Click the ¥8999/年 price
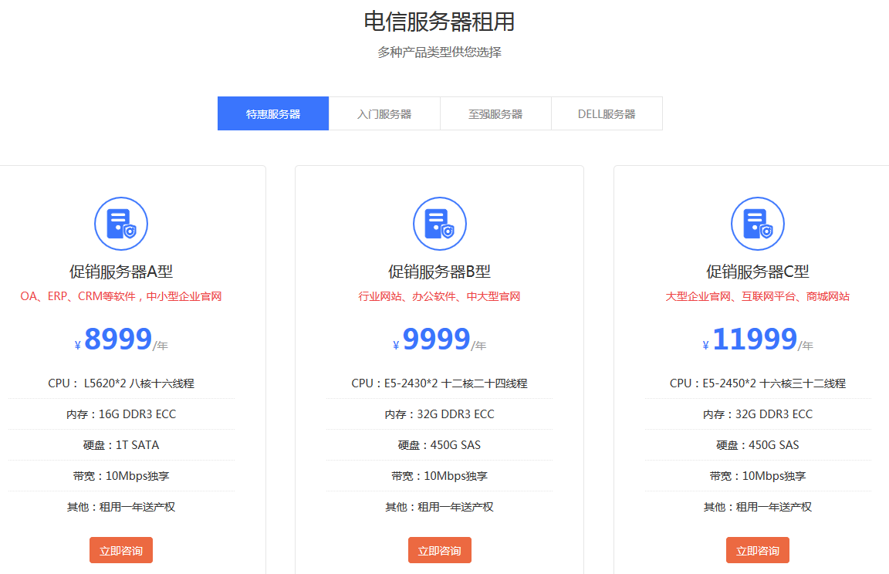 [121, 339]
